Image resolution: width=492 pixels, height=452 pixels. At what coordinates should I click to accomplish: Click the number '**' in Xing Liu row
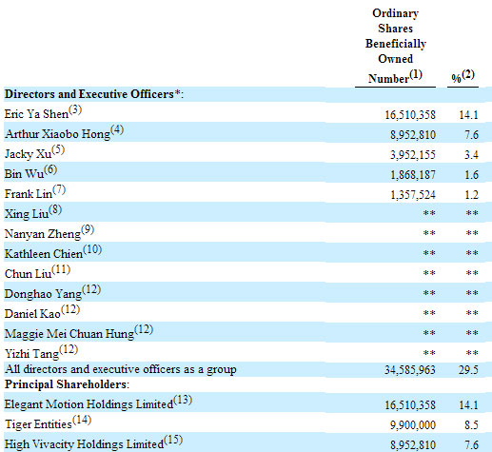click(x=429, y=213)
